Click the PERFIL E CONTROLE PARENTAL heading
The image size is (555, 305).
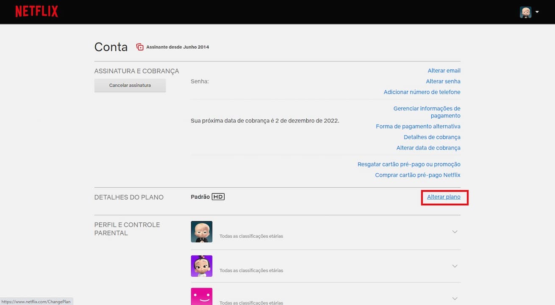pyautogui.click(x=127, y=229)
